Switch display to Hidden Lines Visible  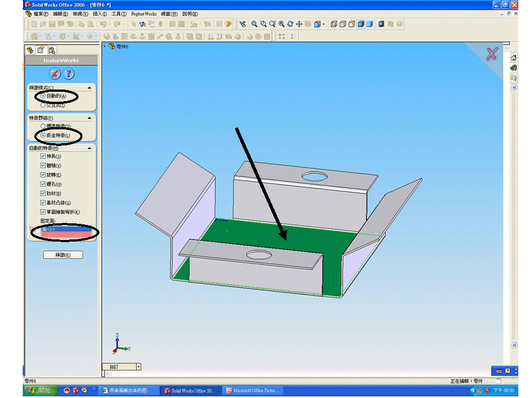tap(343, 24)
